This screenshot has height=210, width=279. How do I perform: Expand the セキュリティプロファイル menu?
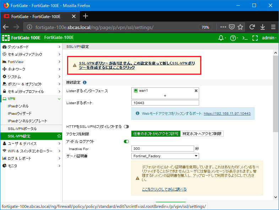point(31,91)
